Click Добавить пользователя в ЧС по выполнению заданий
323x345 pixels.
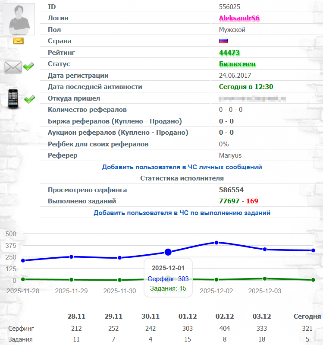tap(182, 213)
